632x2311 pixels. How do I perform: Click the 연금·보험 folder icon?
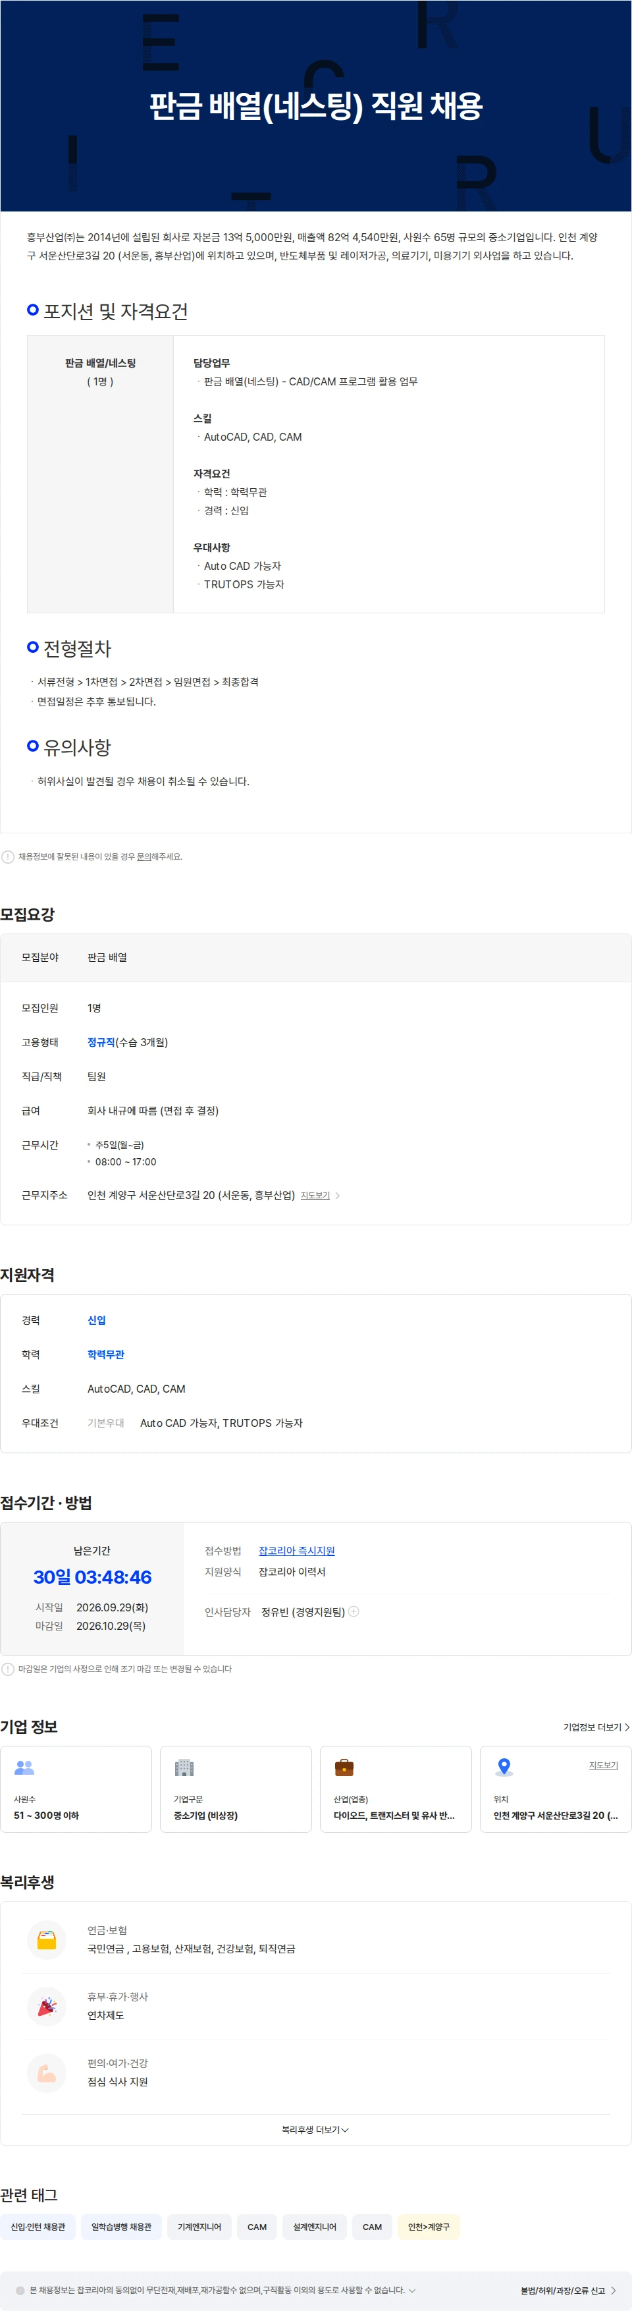click(47, 1939)
